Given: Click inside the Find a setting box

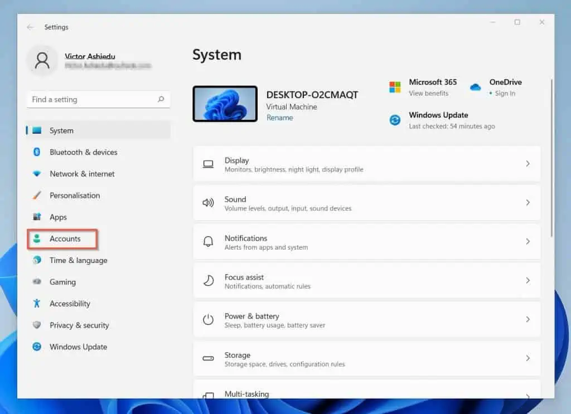Looking at the screenshot, I should [89, 99].
